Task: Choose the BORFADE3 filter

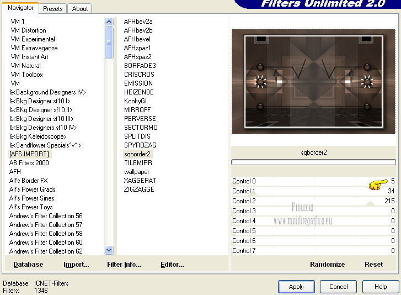Action: tap(140, 66)
